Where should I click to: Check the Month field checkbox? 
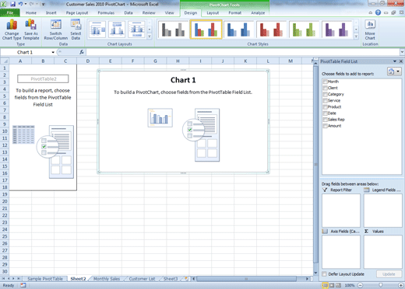coord(325,82)
